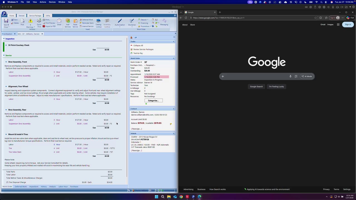Reload the Google page in the browser
356x200 pixels.
click(x=186, y=18)
